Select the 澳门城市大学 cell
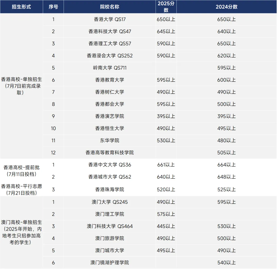Screen dimensions: 277x269 pos(110,251)
